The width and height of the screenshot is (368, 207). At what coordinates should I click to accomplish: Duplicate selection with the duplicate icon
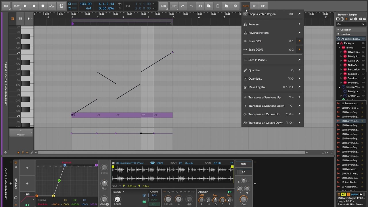226,6
